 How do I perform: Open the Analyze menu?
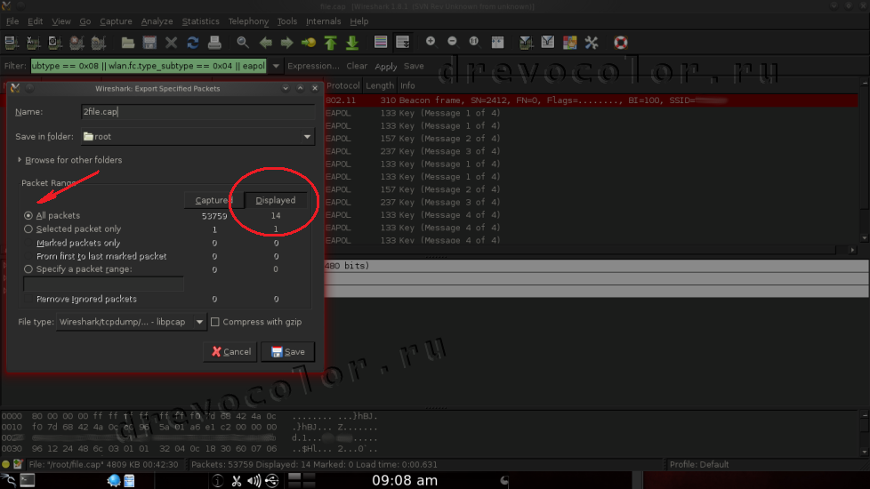pos(157,21)
